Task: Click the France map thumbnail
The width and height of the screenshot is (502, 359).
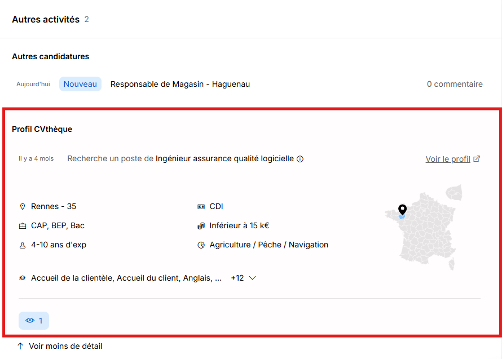Action: (x=423, y=227)
